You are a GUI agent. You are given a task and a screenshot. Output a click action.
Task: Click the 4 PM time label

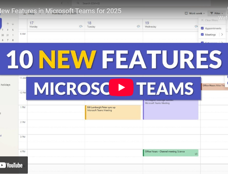coord(23,152)
